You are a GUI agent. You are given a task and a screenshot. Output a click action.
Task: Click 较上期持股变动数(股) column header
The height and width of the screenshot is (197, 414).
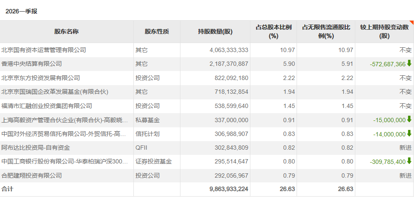click(x=384, y=32)
